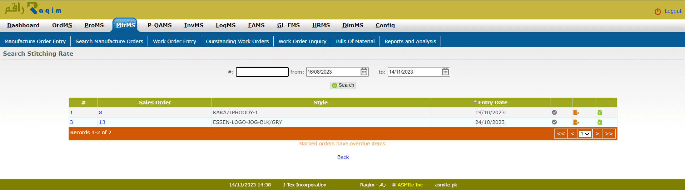The image size is (685, 190).
Task: Go to the last page of records
Action: [x=609, y=134]
